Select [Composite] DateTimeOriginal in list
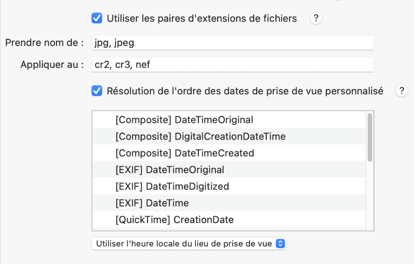Viewport: 414px width, 264px height. click(x=229, y=119)
